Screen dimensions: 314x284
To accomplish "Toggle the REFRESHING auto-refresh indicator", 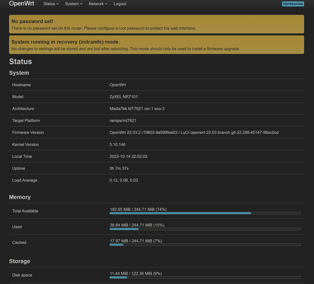I will click(292, 4).
